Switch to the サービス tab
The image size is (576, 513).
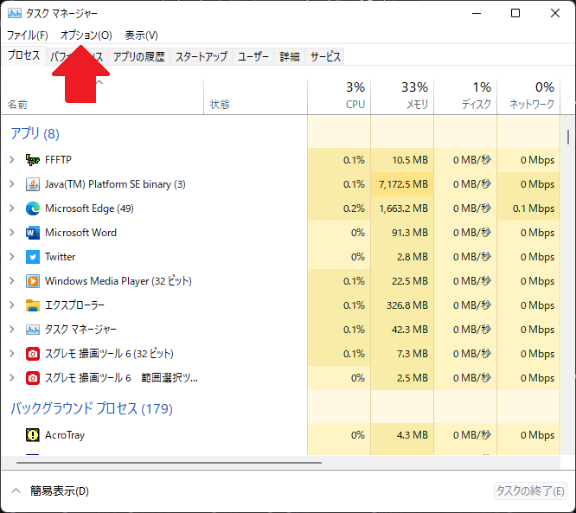[x=325, y=56]
